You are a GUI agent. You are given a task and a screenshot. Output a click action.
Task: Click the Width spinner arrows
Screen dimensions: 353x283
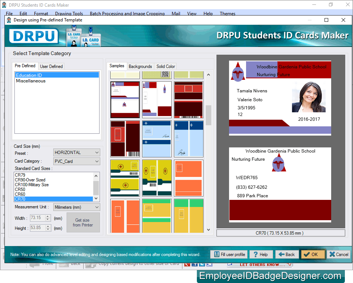[48, 218]
